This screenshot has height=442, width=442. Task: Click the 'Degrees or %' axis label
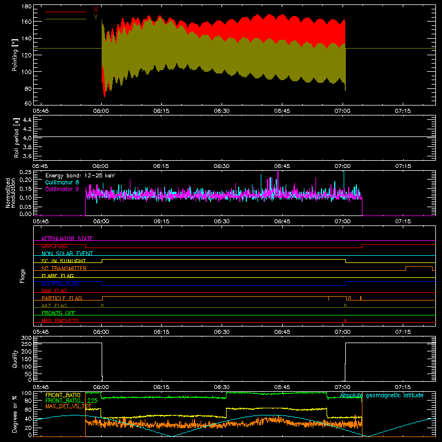(15, 414)
